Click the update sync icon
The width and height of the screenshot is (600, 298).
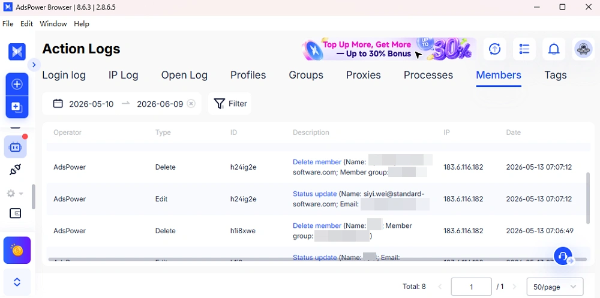pyautogui.click(x=495, y=49)
